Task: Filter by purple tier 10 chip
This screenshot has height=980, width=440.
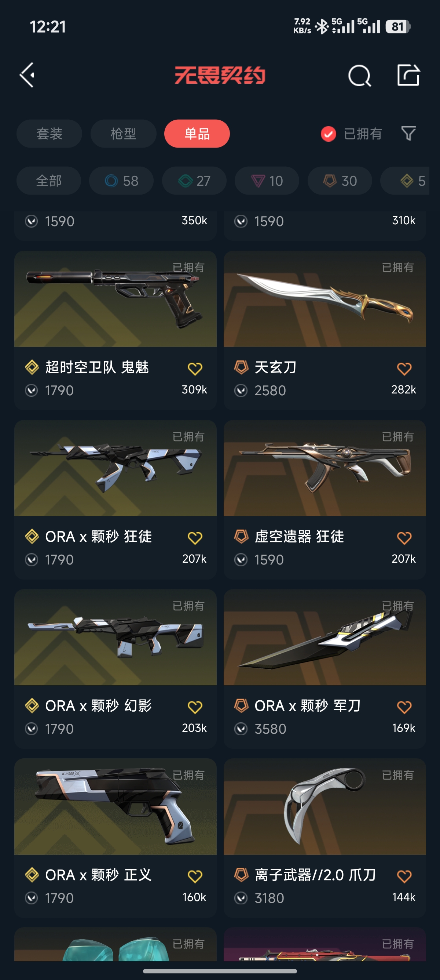Action: [x=267, y=181]
